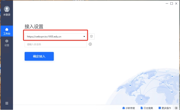Switch to the 设置 settings tab
Viewport: 180px width, 110px height.
[x=7, y=43]
